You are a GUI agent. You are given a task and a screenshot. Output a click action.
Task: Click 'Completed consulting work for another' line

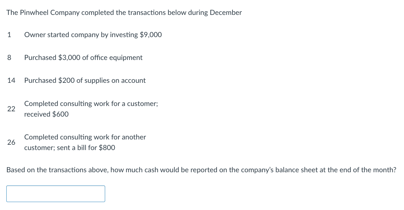pos(85,137)
